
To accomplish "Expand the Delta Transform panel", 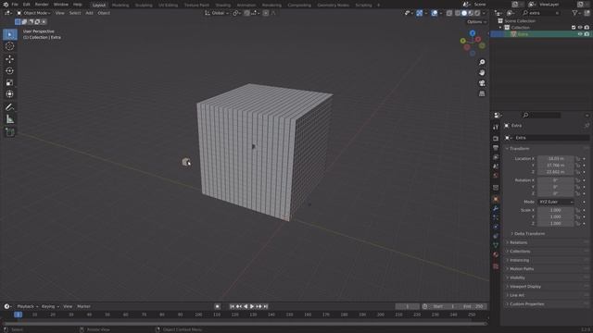I will (x=528, y=234).
